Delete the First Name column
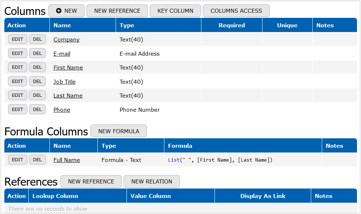 pos(37,67)
